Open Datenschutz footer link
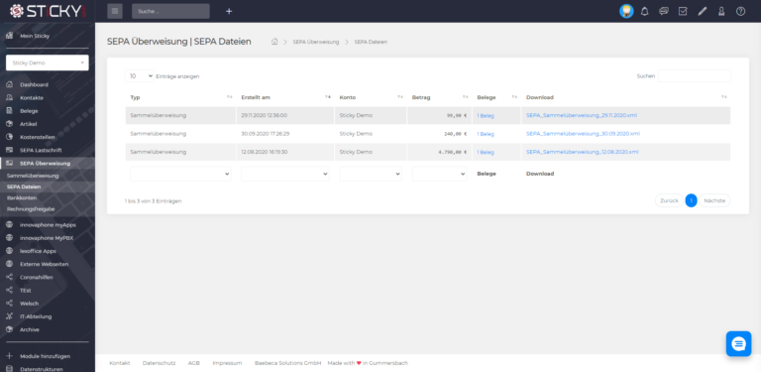Viewport: 761px width, 372px height. tap(160, 363)
